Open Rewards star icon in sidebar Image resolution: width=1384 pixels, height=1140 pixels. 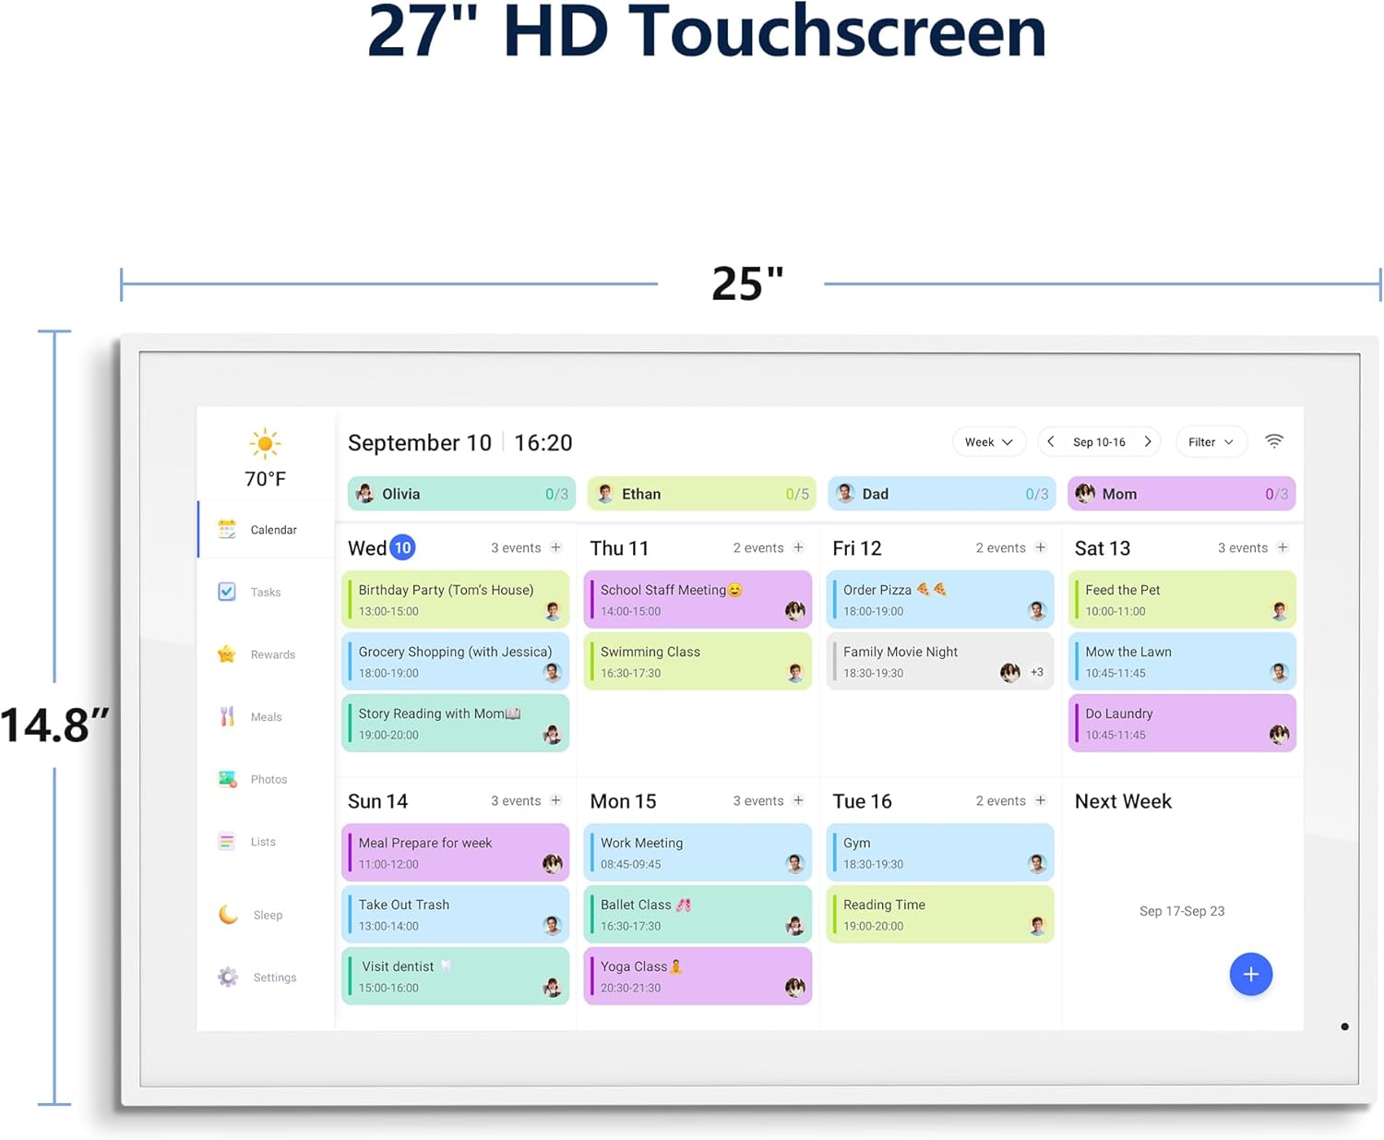[x=227, y=654]
